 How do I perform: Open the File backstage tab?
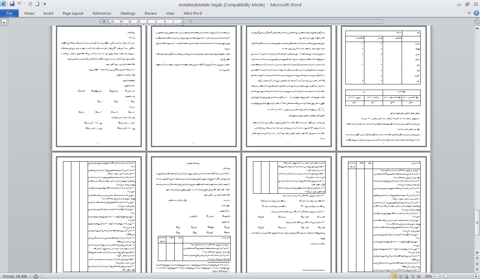(9, 13)
